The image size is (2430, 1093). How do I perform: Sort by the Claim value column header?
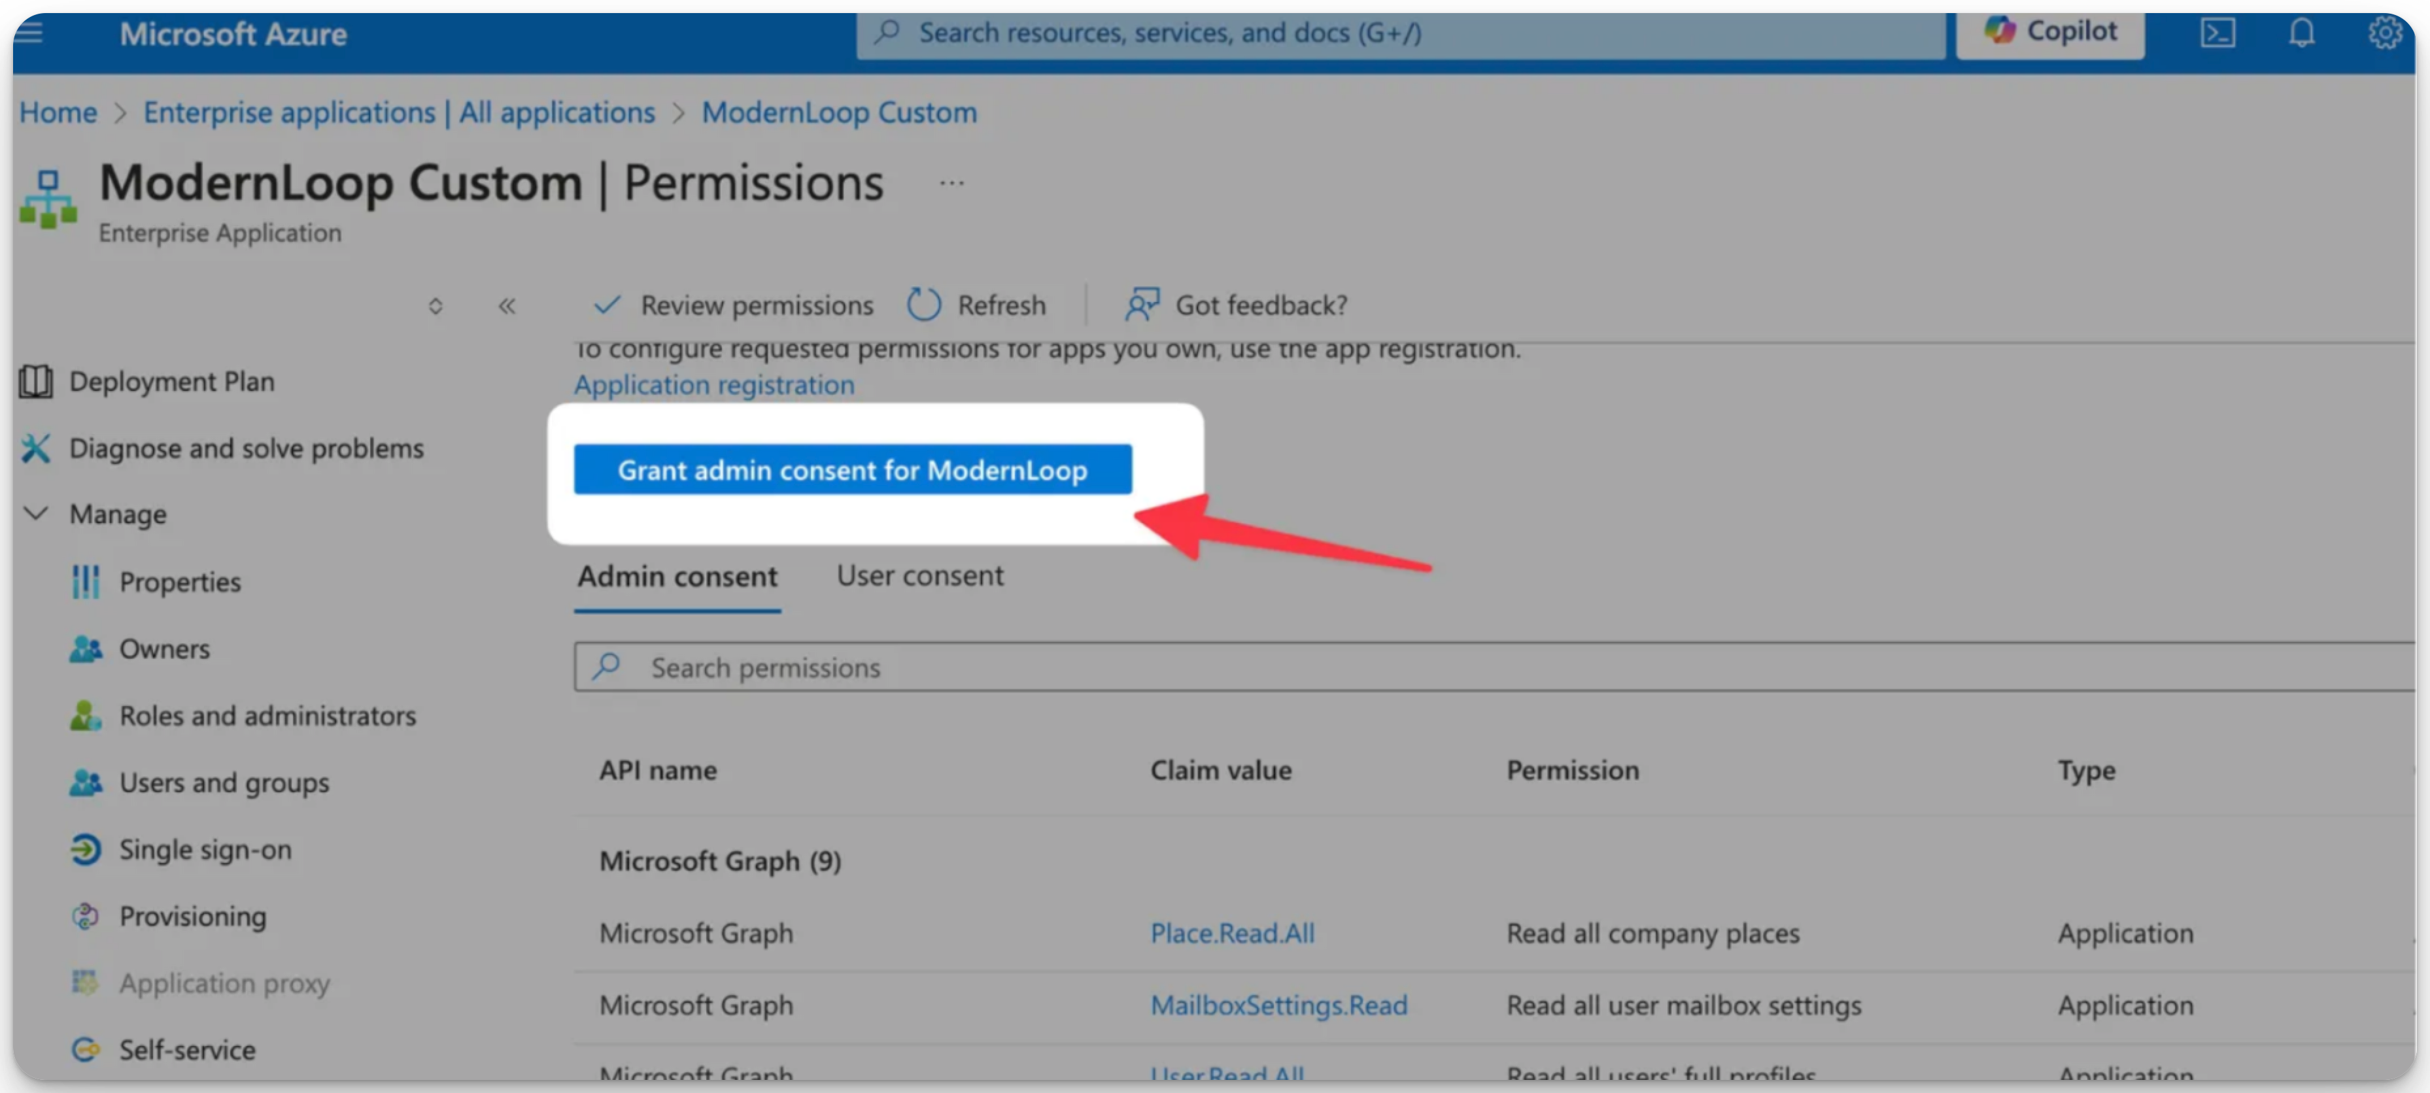[x=1221, y=771]
